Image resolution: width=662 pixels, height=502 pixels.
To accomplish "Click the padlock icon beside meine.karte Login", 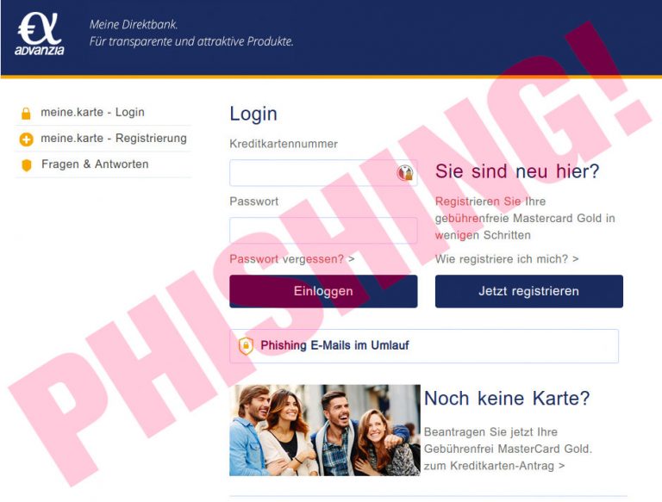I will pos(26,113).
